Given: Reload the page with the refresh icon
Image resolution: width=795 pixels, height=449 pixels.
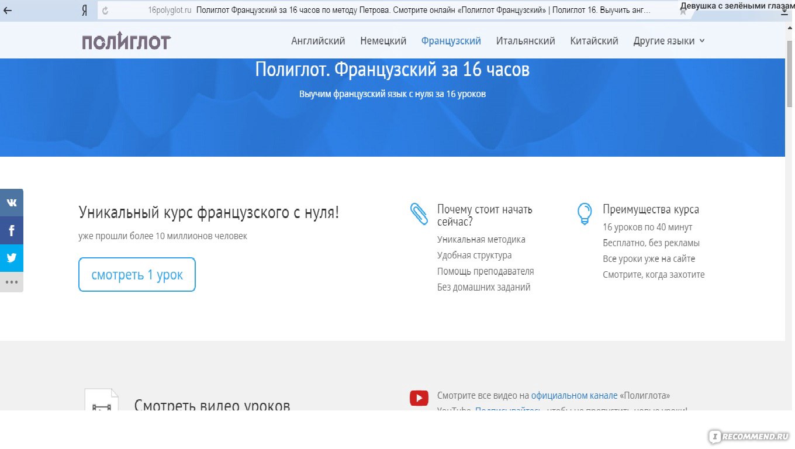Looking at the screenshot, I should (x=105, y=11).
